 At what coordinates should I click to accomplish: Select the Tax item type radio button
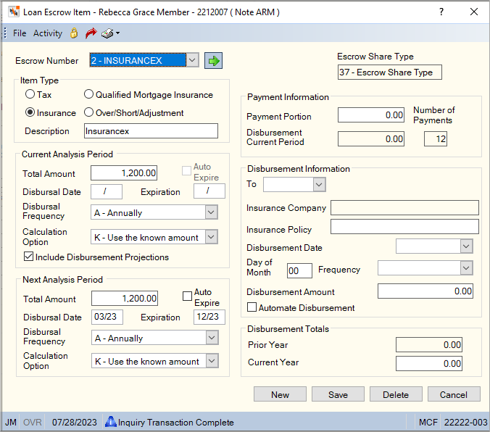(x=30, y=94)
